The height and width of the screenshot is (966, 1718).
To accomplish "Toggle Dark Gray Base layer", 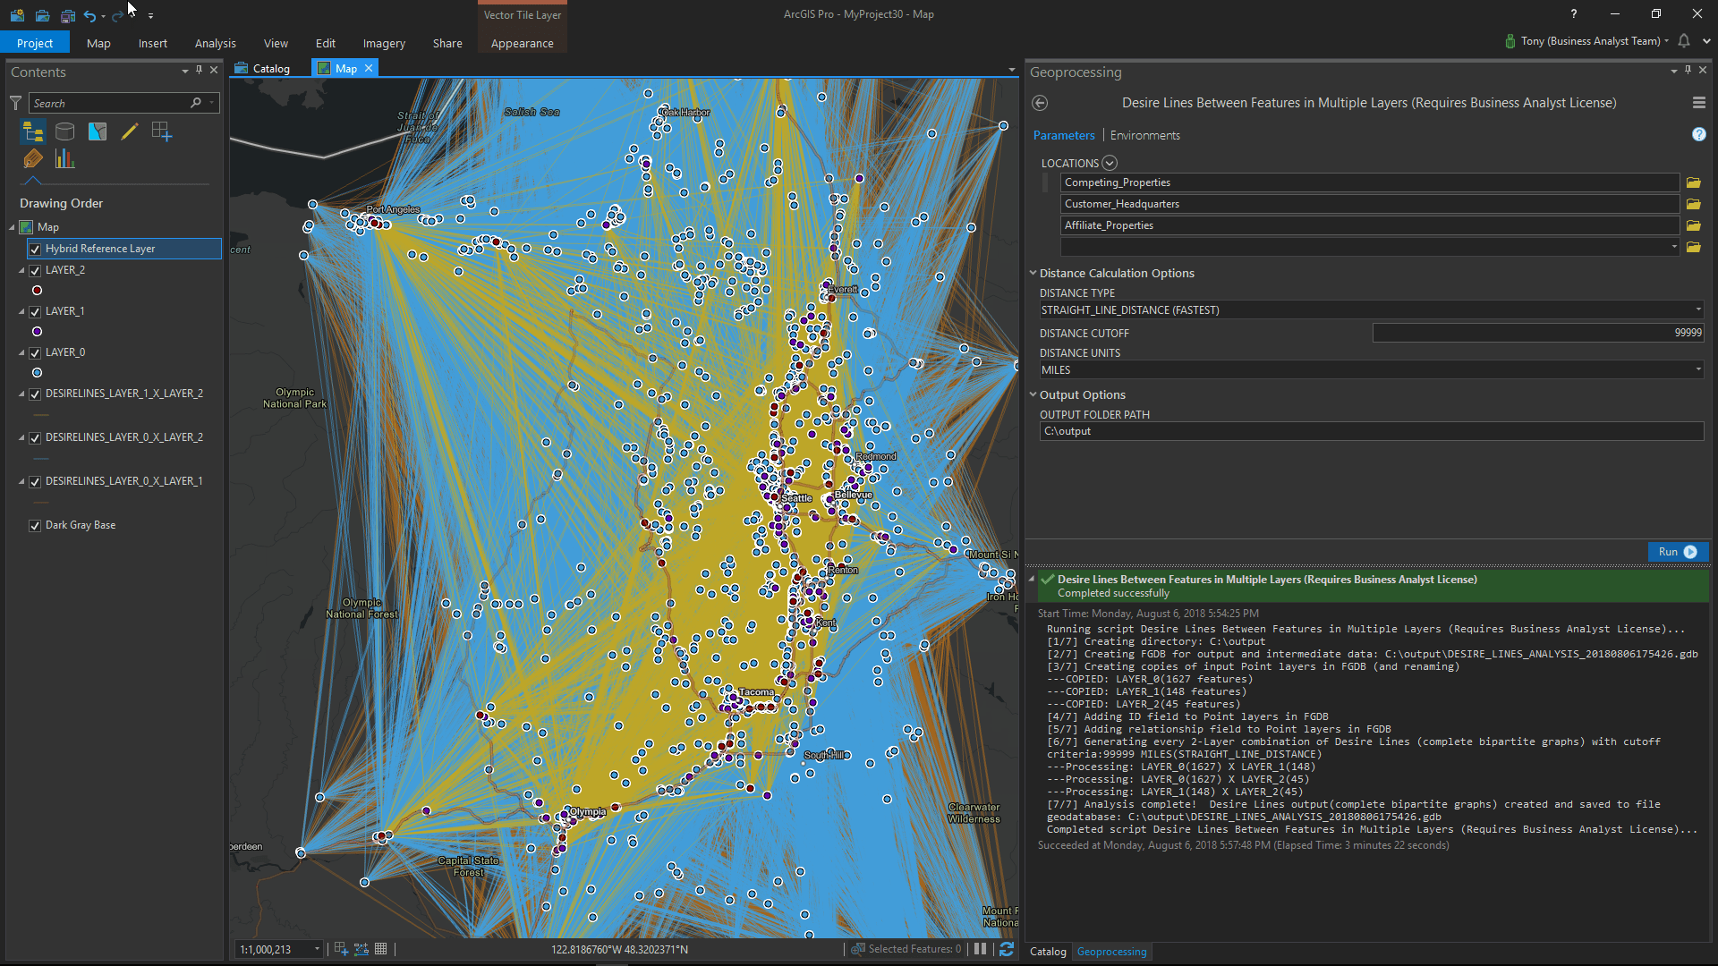I will tap(35, 525).
